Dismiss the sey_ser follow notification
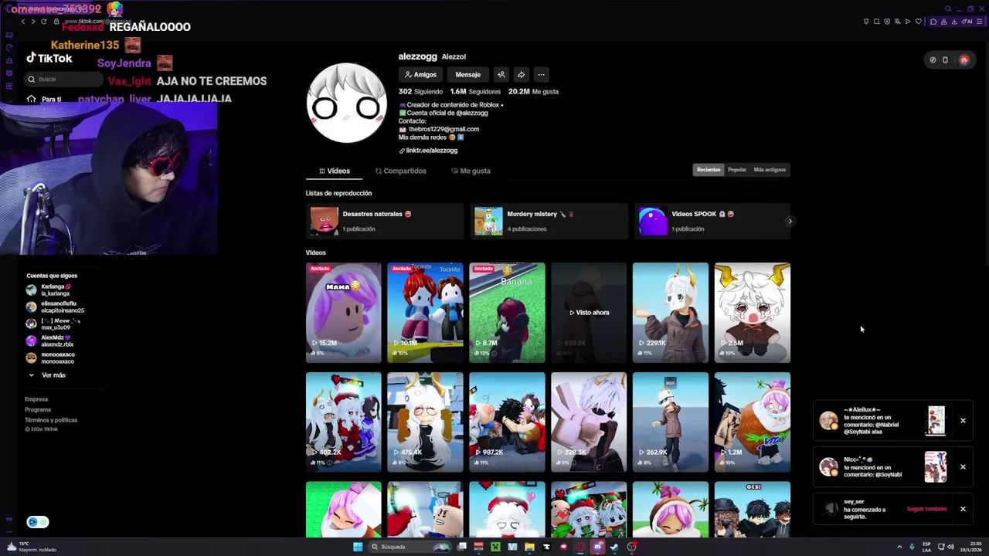Viewport: 989px width, 556px height. click(963, 509)
